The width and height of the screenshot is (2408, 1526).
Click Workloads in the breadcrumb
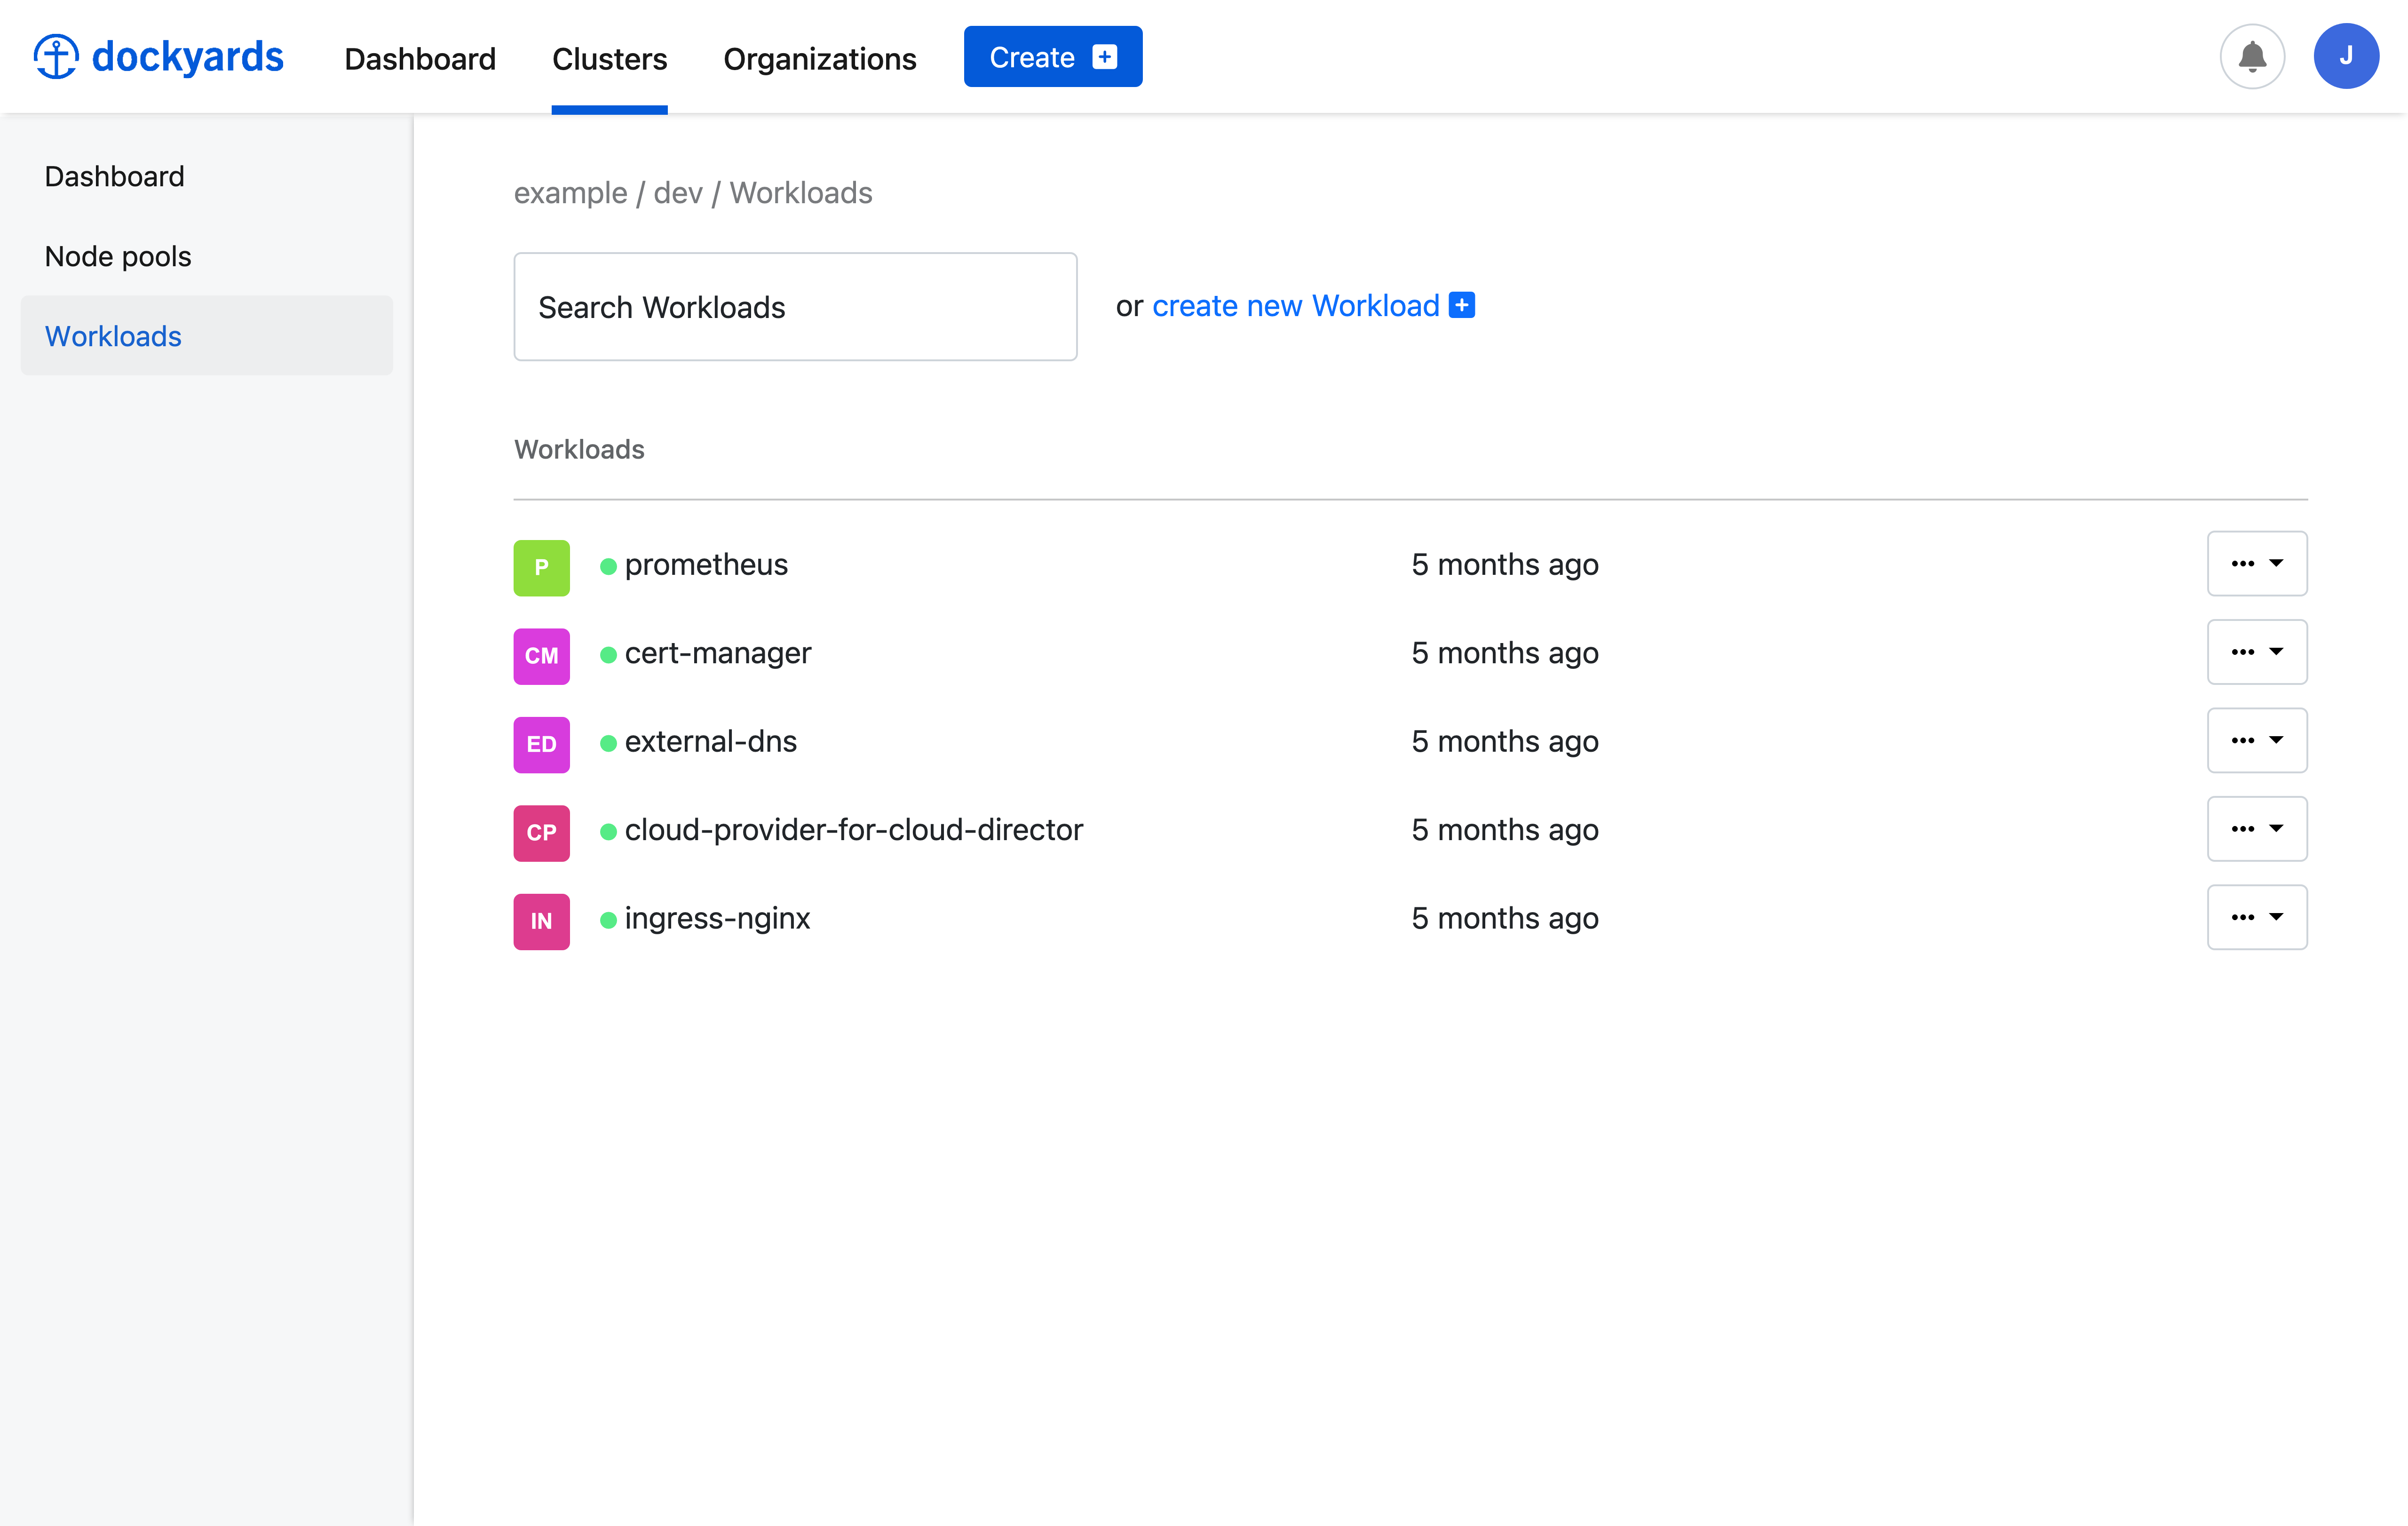coord(801,193)
